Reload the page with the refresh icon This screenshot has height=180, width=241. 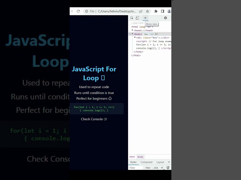point(78,11)
